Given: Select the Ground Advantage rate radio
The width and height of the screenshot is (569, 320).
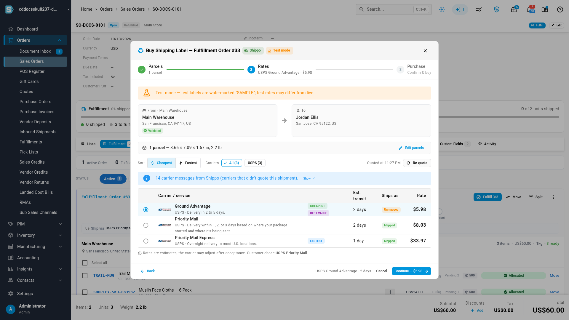Looking at the screenshot, I should [x=146, y=210].
